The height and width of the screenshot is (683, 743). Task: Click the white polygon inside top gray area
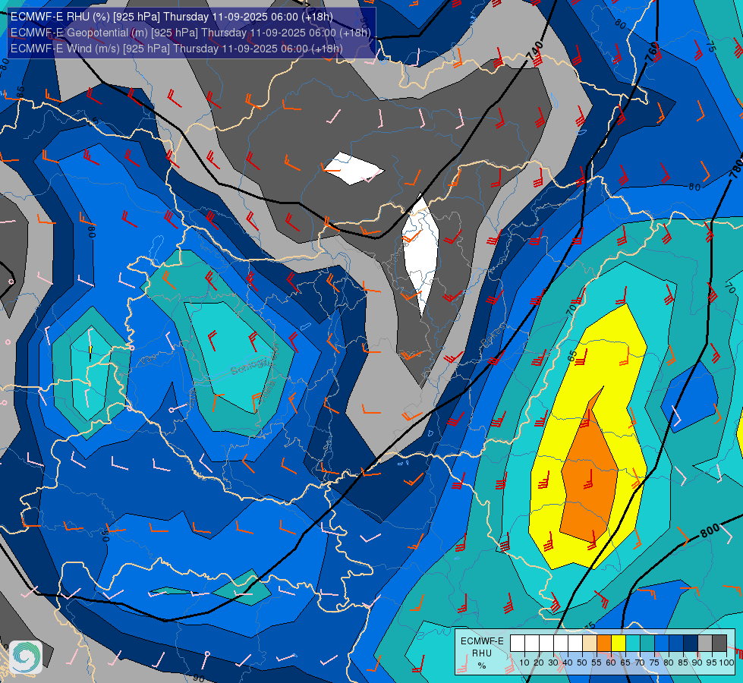tap(353, 168)
